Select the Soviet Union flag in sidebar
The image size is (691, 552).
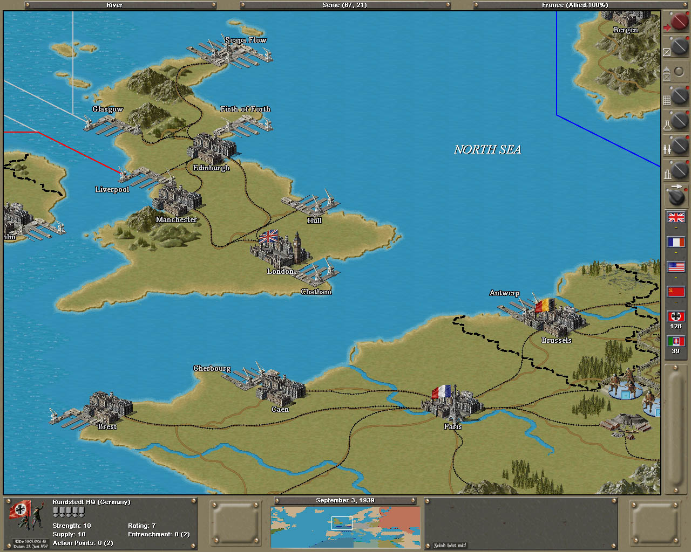pyautogui.click(x=676, y=292)
